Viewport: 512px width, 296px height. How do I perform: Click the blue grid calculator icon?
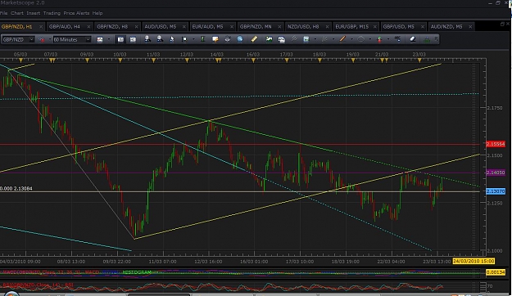(306, 39)
